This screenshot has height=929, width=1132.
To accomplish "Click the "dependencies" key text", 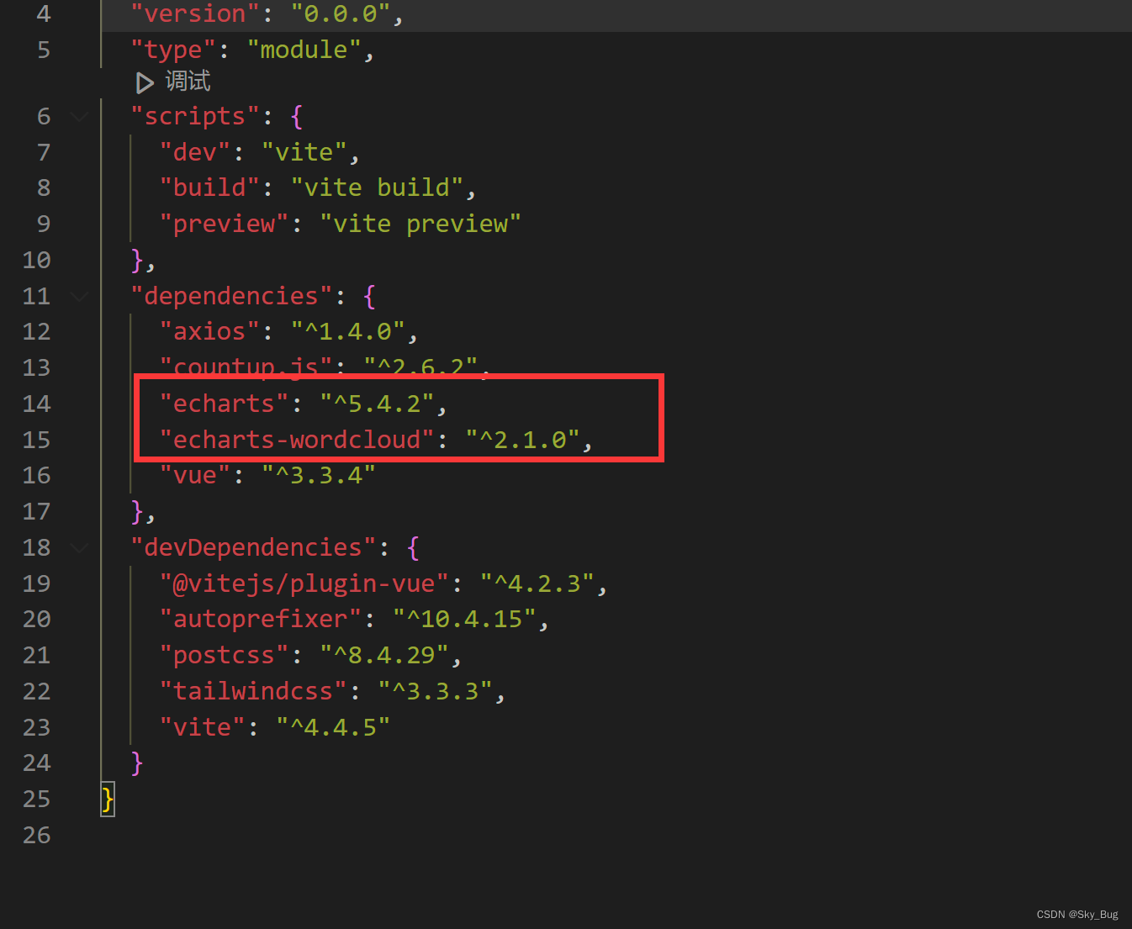I will pyautogui.click(x=231, y=296).
